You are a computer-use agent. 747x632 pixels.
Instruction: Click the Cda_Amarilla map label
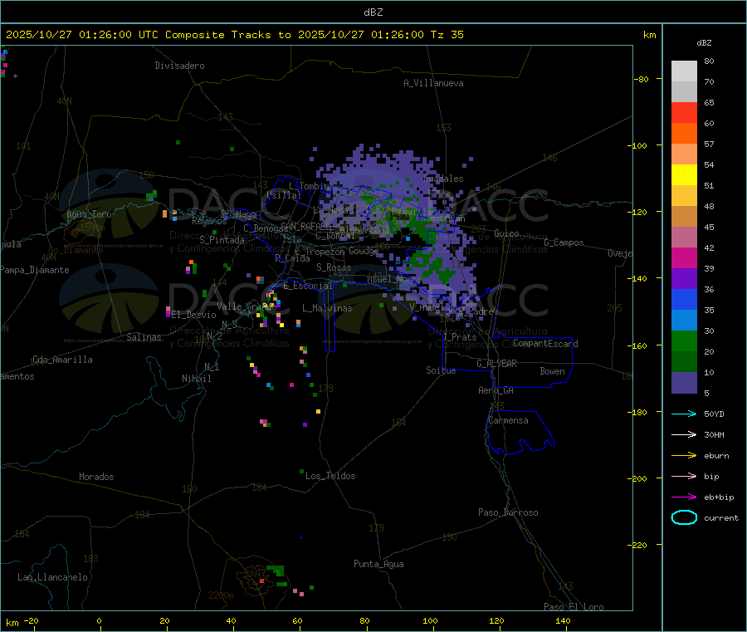62,360
